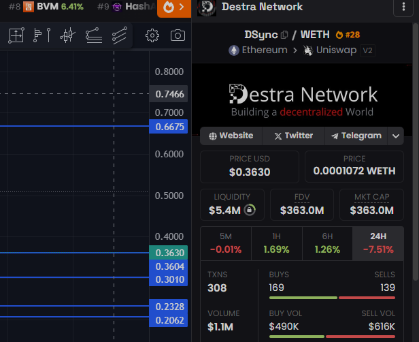The image size is (419, 342).
Task: Take a chart snapshot with camera icon
Action: click(178, 35)
